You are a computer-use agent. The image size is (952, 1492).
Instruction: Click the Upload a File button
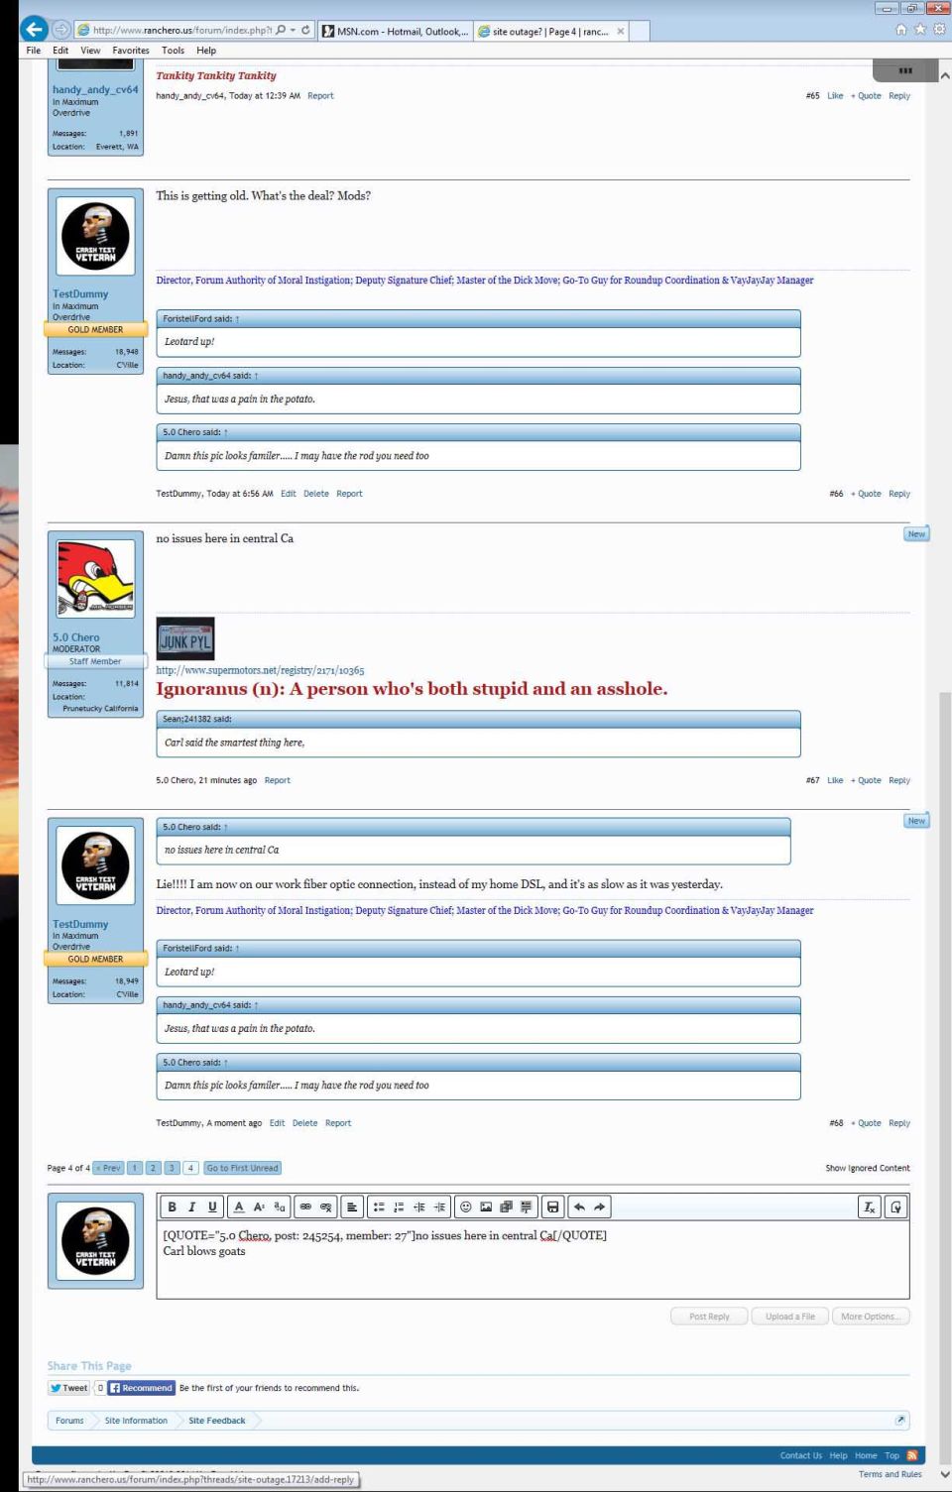[790, 1317]
